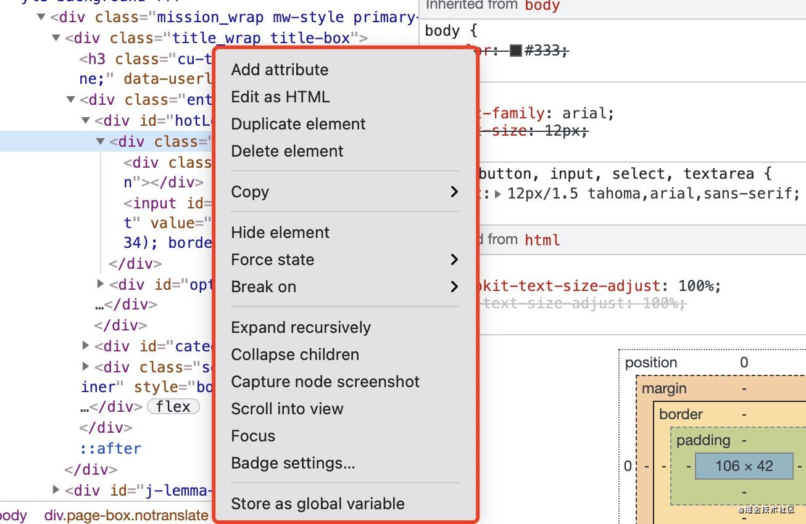This screenshot has height=524, width=806.
Task: Open the Force state submenu
Action: (x=345, y=260)
